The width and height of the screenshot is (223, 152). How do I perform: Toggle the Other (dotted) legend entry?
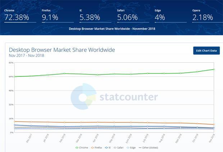coord(148,148)
